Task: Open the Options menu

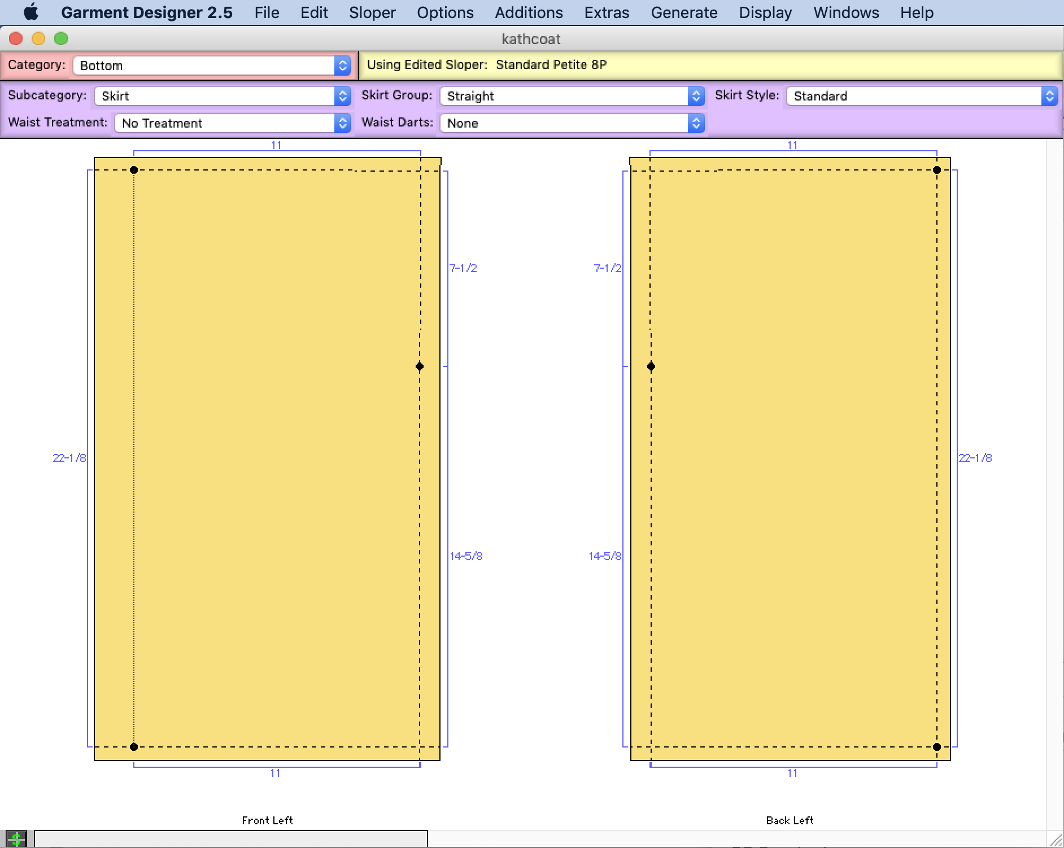Action: (x=445, y=12)
